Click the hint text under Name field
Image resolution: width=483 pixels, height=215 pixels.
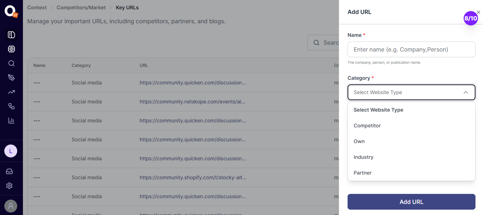(x=384, y=62)
